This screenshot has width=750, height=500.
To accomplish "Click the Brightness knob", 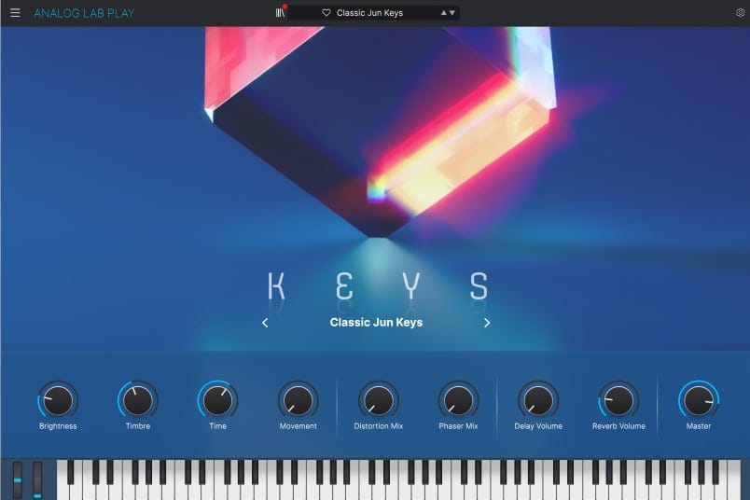I will pos(58,401).
